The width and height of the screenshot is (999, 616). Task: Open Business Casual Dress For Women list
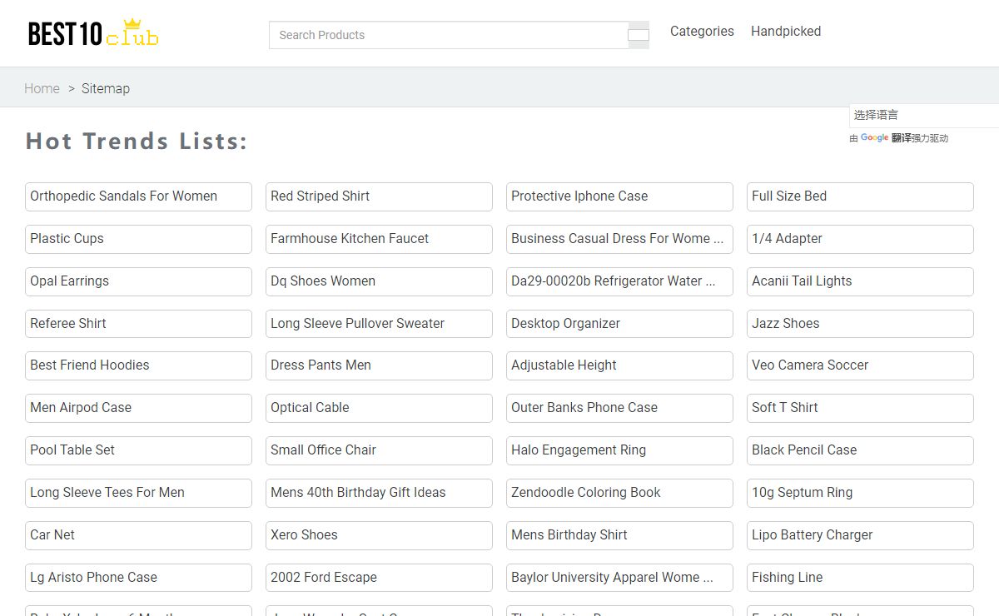click(619, 239)
